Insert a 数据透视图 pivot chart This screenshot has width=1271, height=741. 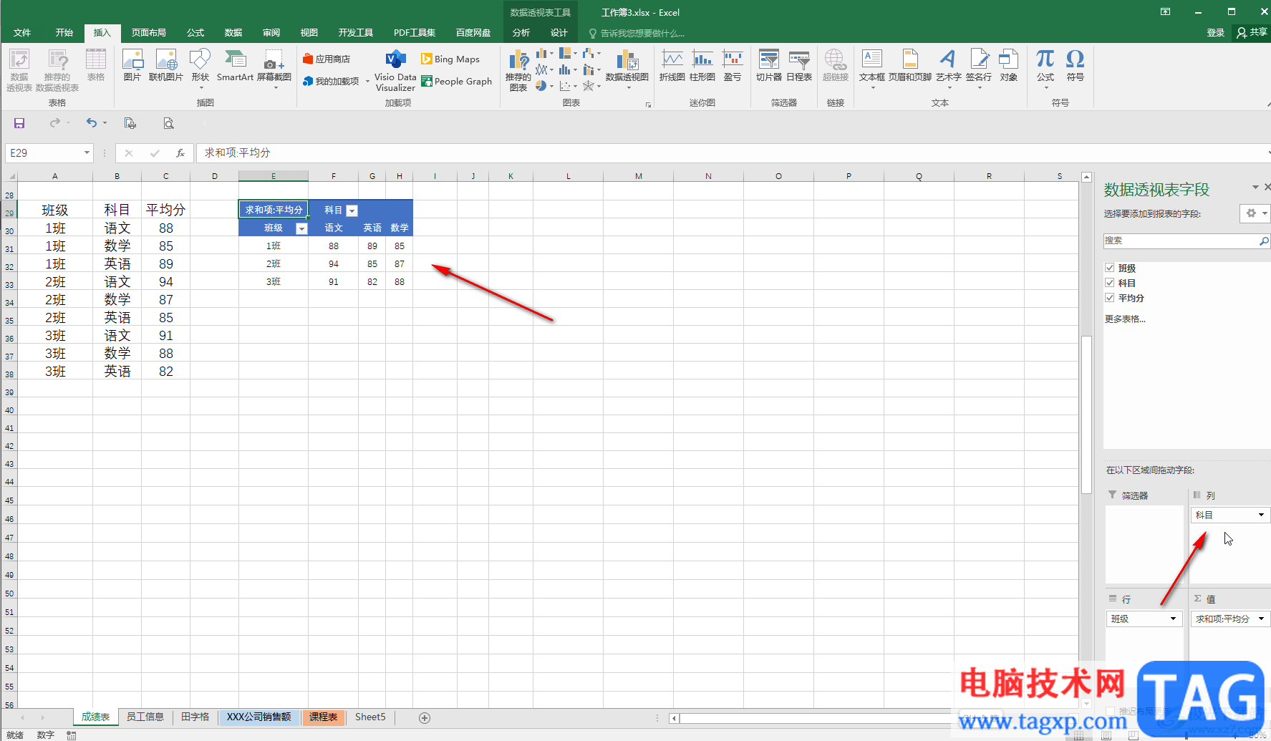coord(627,69)
